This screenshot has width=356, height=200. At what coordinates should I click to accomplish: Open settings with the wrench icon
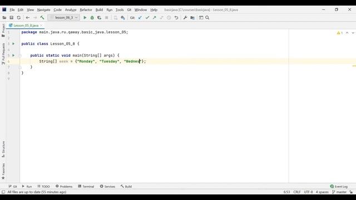pos(185,18)
